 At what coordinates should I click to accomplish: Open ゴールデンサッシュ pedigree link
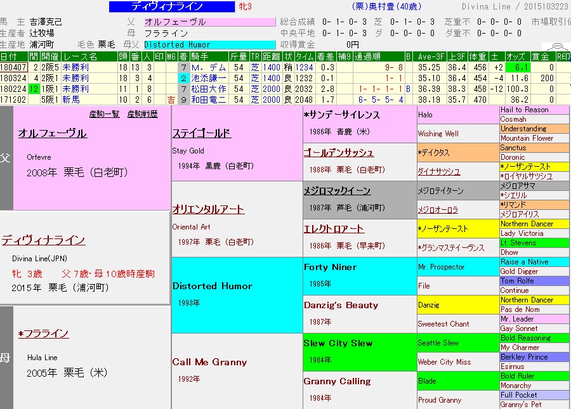(x=338, y=153)
